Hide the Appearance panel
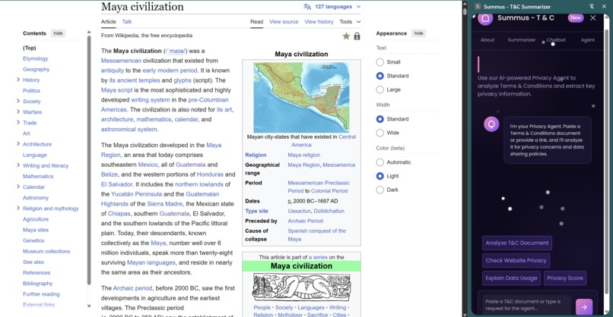This screenshot has height=317, width=613. 419,33
